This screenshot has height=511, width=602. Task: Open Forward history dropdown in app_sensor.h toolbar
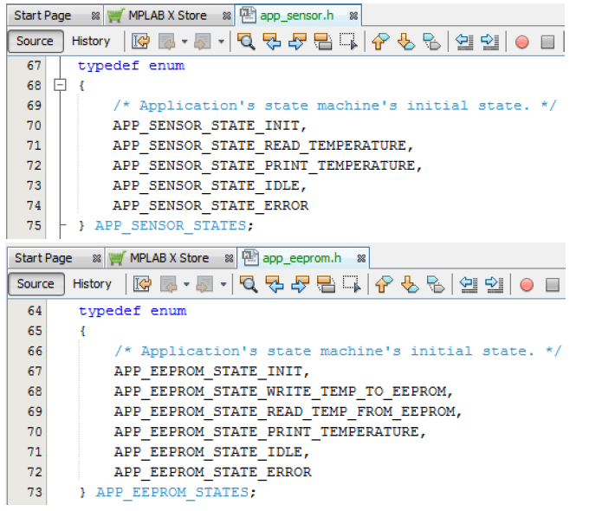(221, 41)
